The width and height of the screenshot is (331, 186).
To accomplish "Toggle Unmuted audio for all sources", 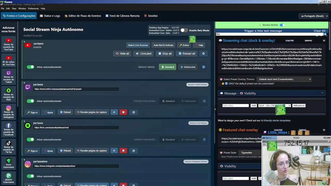I will pos(144,53).
